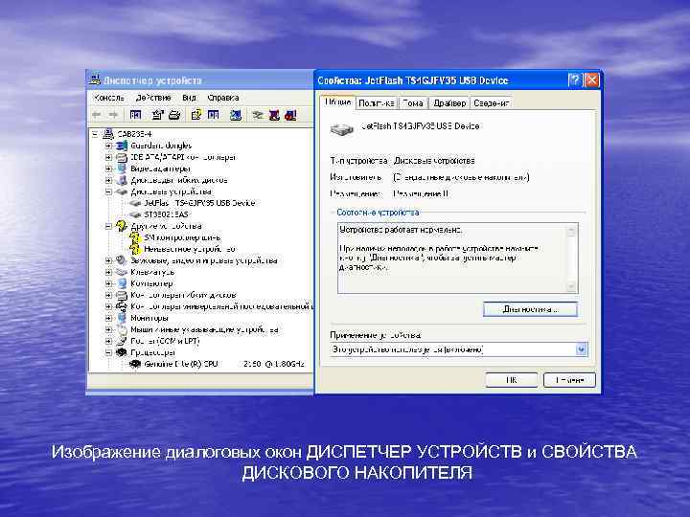The height and width of the screenshot is (517, 690).
Task: Click the Клавиатуры keyboard category icon
Action: pyautogui.click(x=122, y=272)
